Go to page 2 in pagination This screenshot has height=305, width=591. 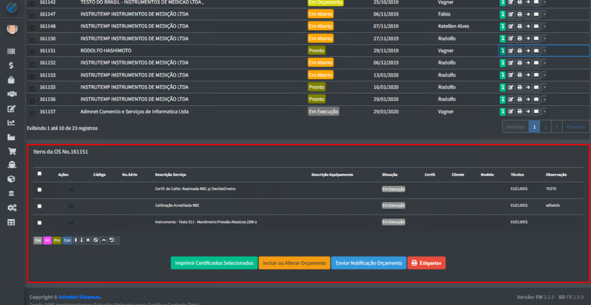[x=545, y=127]
